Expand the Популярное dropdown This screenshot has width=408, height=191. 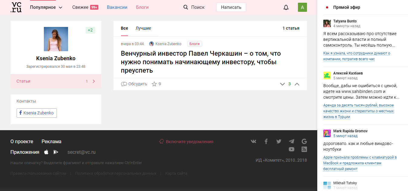click(46, 7)
